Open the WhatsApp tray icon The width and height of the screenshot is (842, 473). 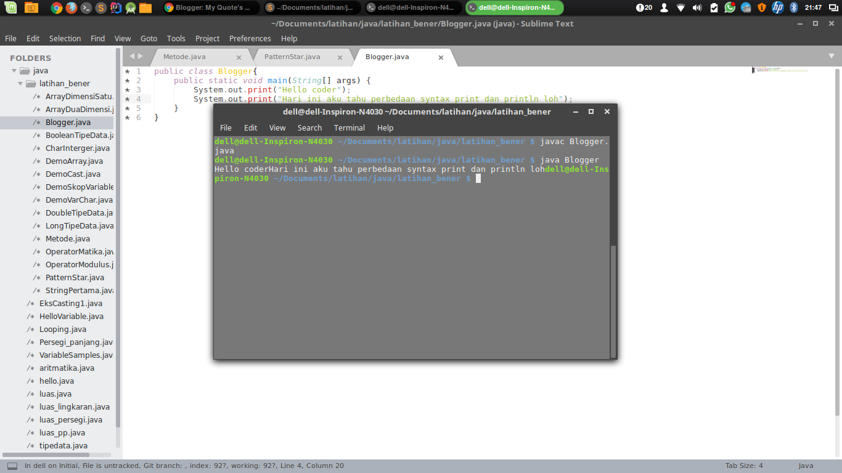point(730,7)
